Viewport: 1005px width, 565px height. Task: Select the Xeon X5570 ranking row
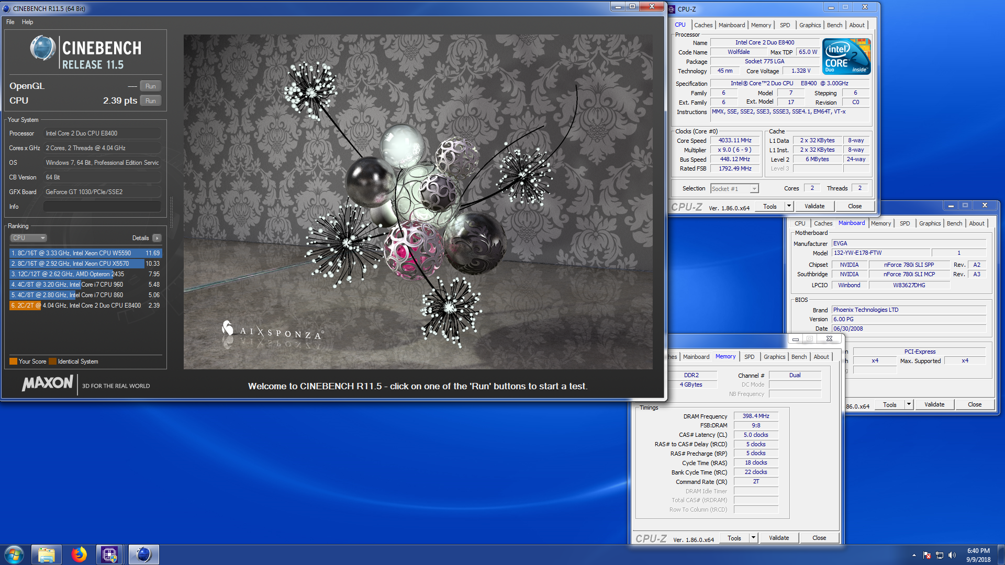click(x=86, y=264)
